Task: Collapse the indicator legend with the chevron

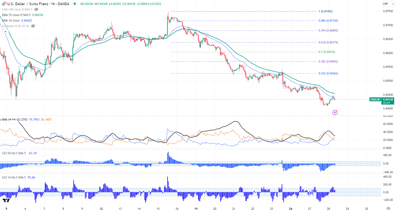Action: click(x=5, y=32)
